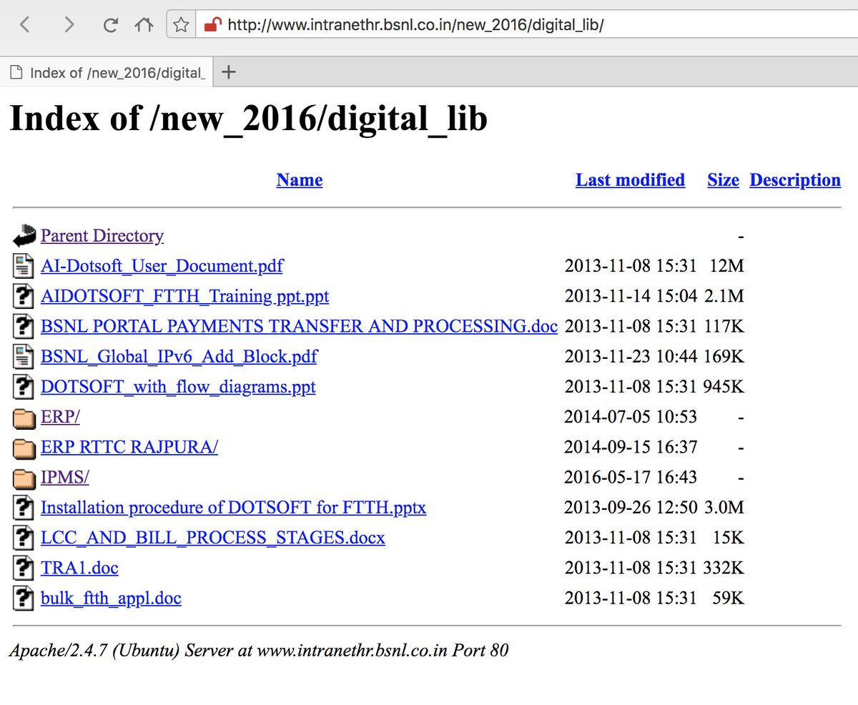Reload the page with the refresh icon
The width and height of the screenshot is (858, 705).
110,26
